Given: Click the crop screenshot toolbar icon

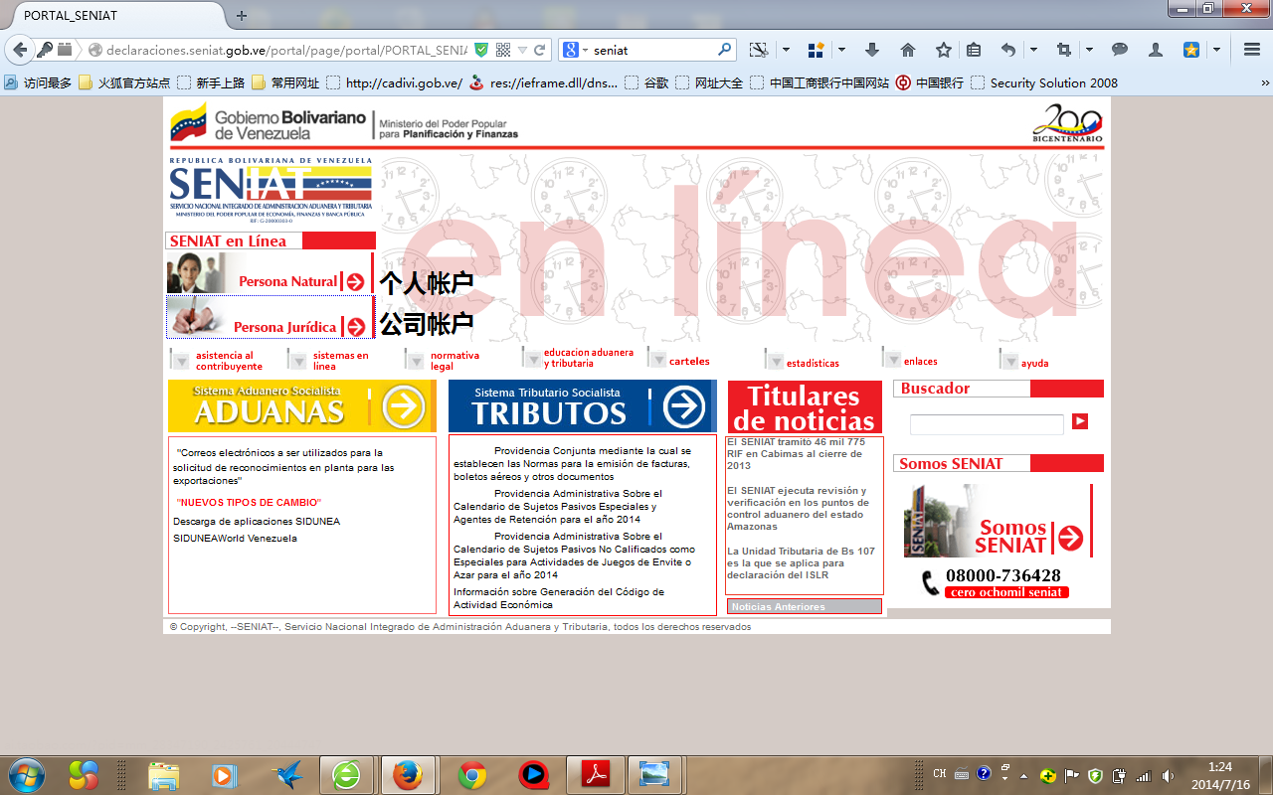Looking at the screenshot, I should pyautogui.click(x=1064, y=50).
